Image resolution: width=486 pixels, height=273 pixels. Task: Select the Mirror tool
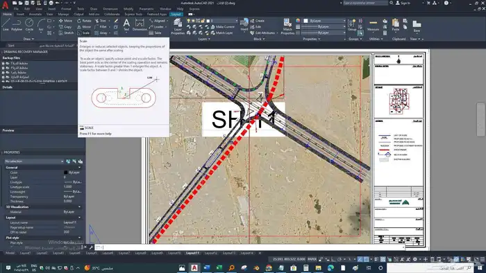84,27
